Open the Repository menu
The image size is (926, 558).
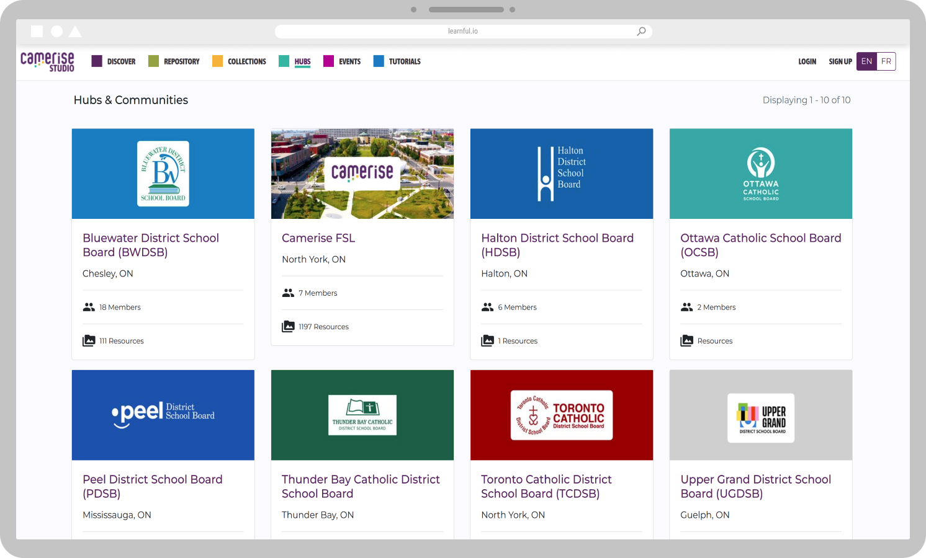(x=182, y=61)
